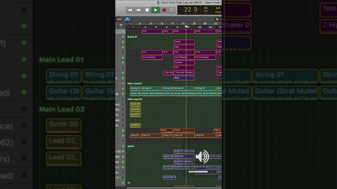
Task: Click the Cmaj key signature display
Action: tap(218, 12)
